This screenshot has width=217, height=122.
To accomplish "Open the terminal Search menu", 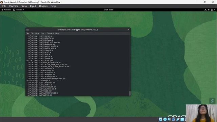I will pyautogui.click(x=43, y=33).
